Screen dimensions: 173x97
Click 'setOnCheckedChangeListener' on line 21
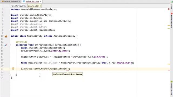tap(50, 69)
